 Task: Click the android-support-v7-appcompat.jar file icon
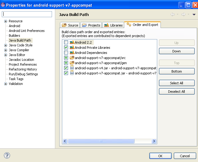click(72, 73)
